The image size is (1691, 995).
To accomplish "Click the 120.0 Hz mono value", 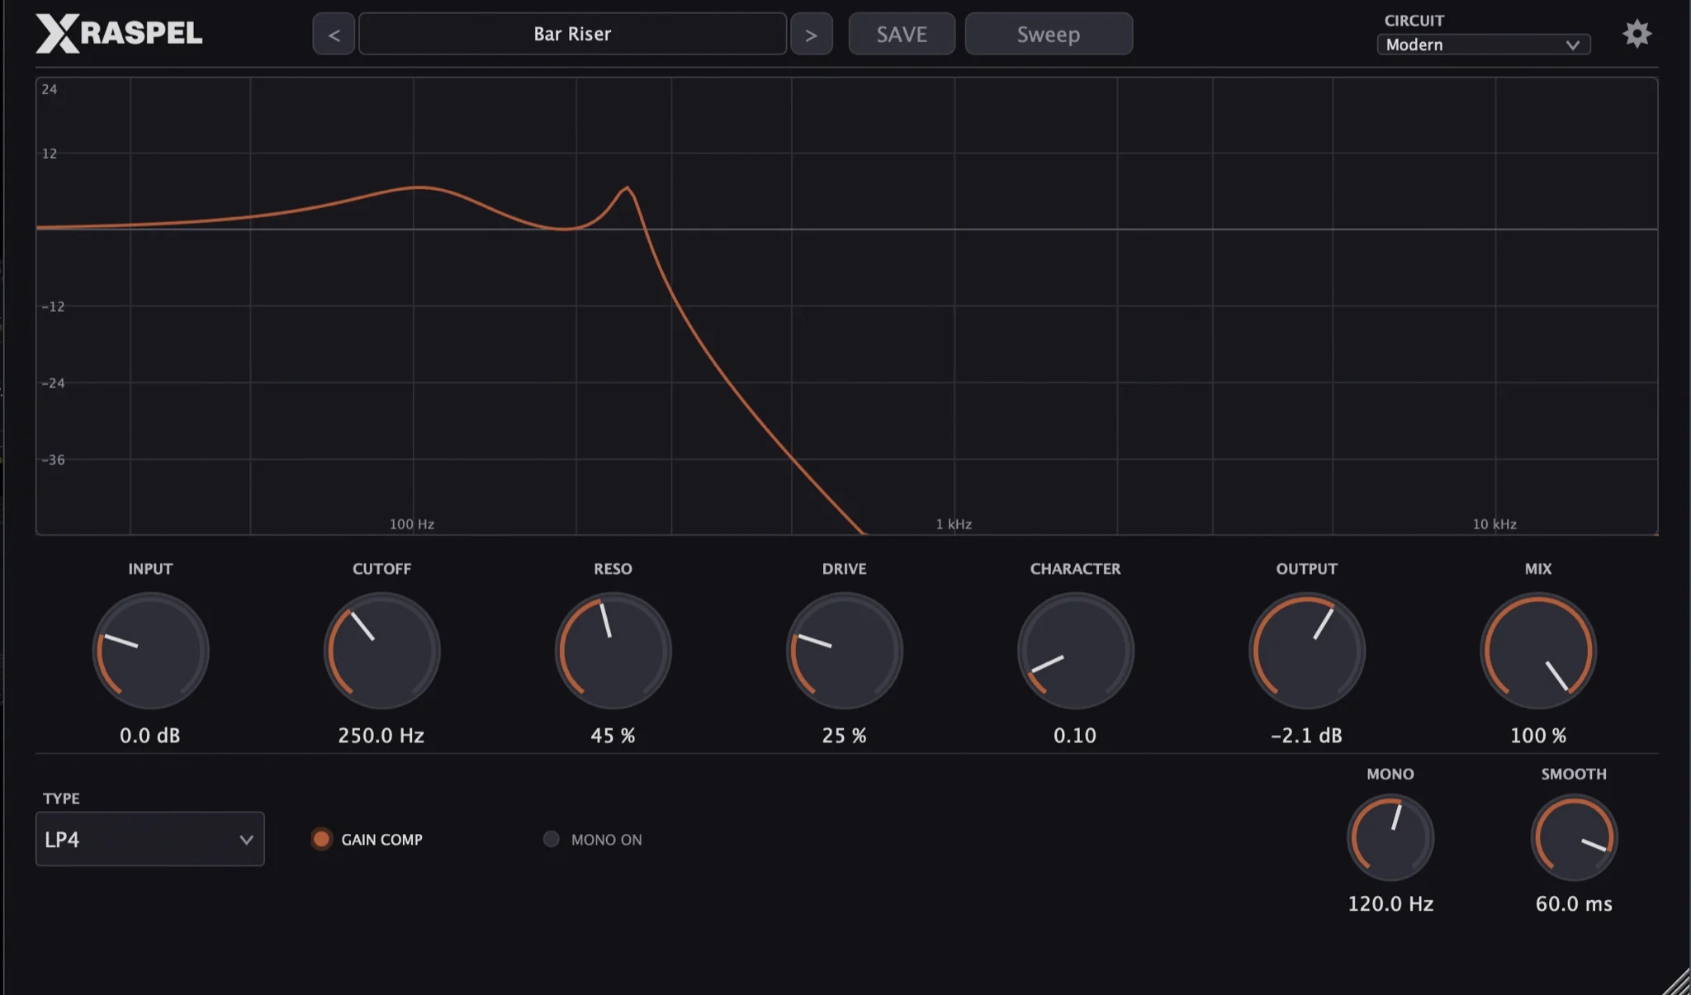I will [x=1390, y=904].
